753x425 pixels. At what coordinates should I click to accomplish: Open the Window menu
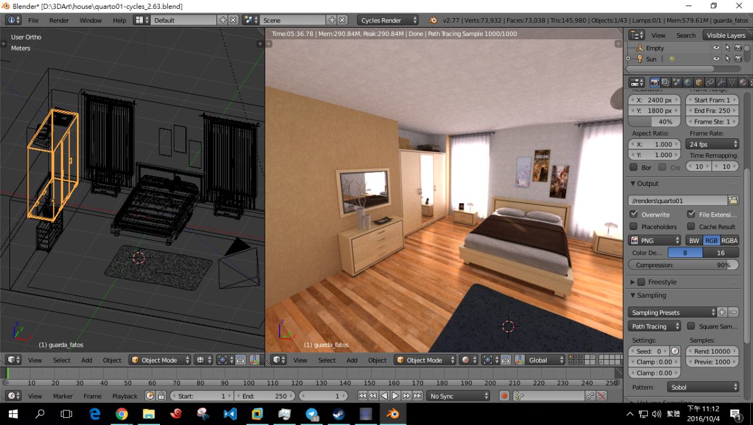click(91, 20)
